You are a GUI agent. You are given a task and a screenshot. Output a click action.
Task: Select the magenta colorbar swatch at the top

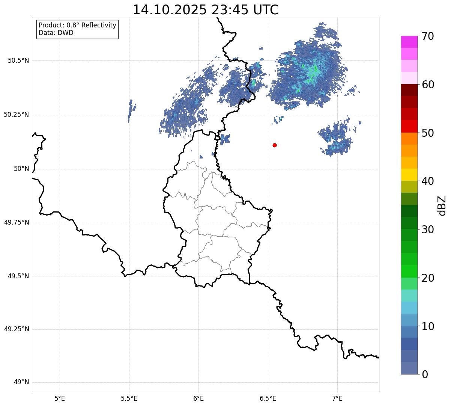(x=409, y=42)
